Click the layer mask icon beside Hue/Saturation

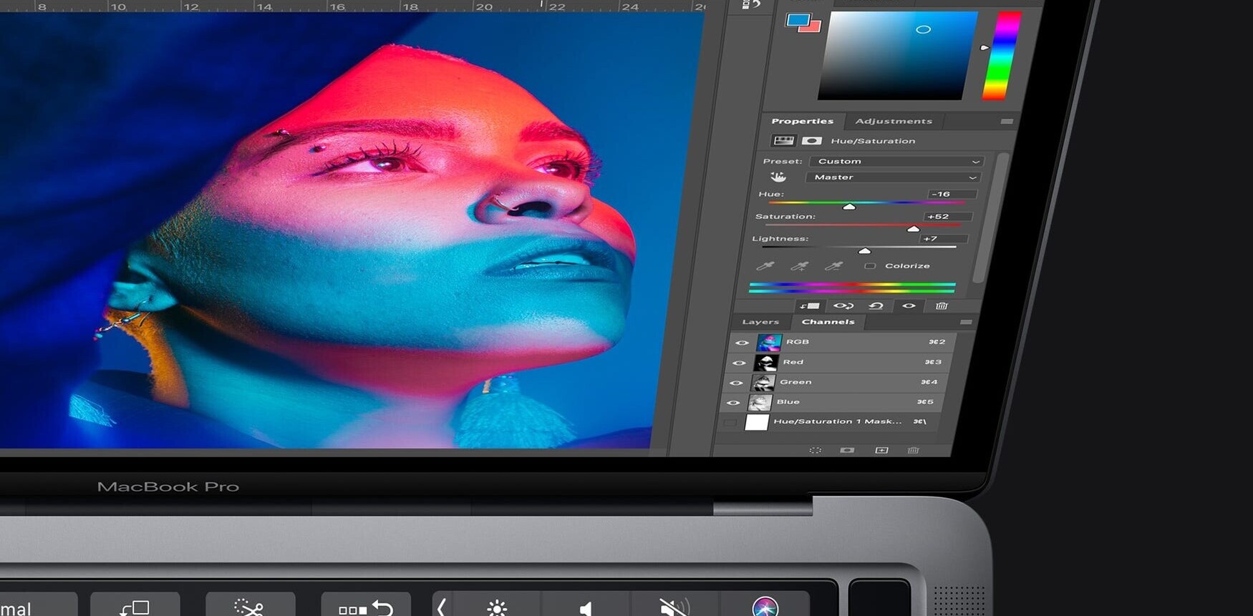[811, 141]
